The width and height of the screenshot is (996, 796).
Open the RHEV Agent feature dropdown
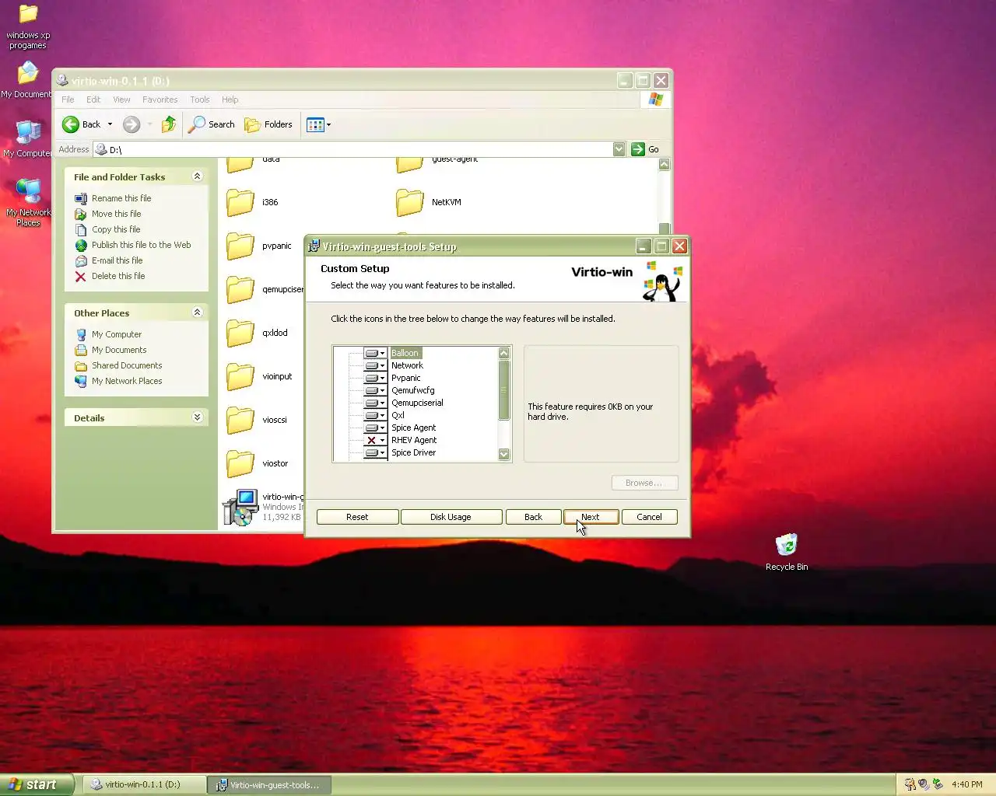(x=375, y=440)
